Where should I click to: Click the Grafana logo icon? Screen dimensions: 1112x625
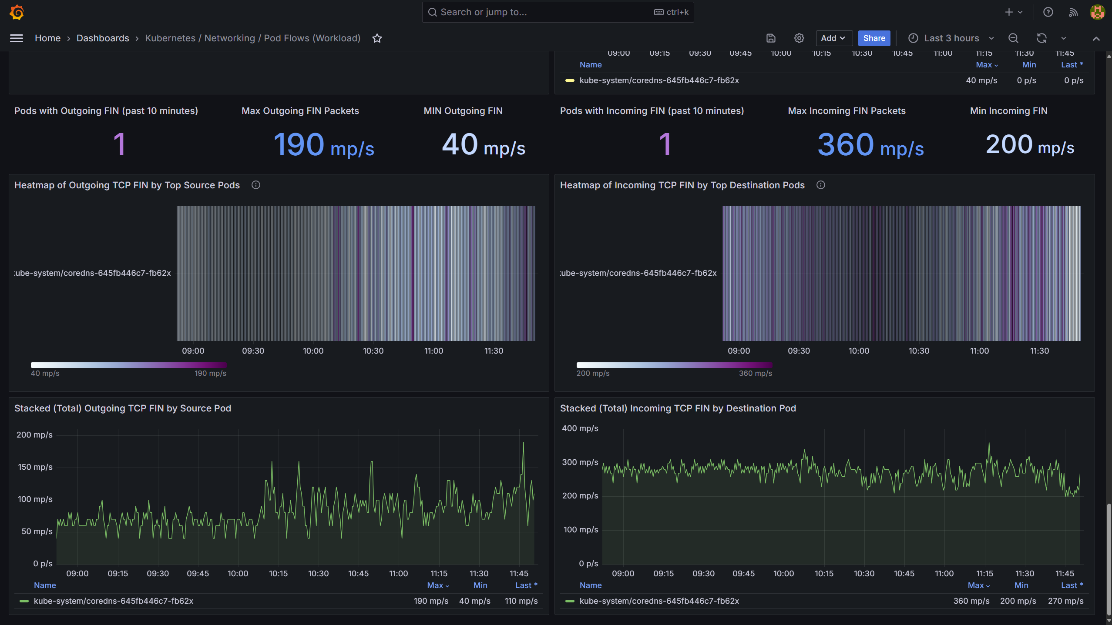click(x=17, y=12)
